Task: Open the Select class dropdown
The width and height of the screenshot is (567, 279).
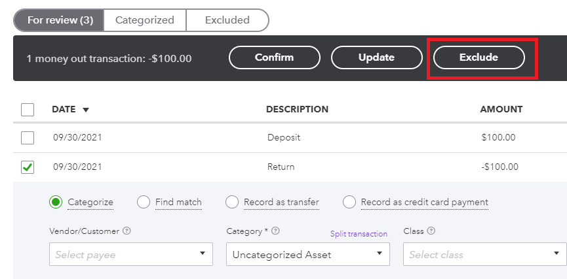Action: (x=484, y=254)
